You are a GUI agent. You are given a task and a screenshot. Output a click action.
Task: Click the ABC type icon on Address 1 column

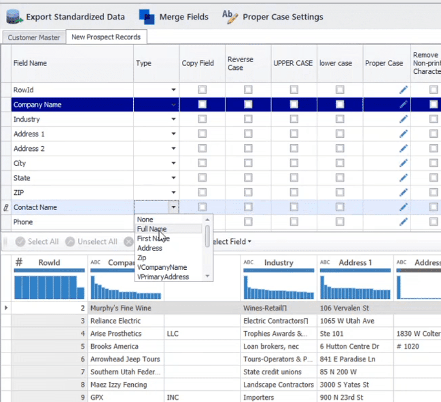pyautogui.click(x=325, y=262)
